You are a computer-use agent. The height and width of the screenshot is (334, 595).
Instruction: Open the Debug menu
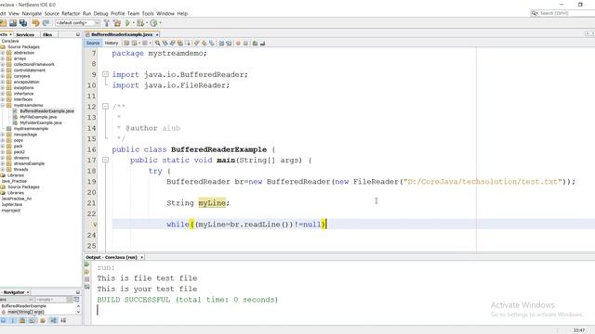(x=100, y=13)
